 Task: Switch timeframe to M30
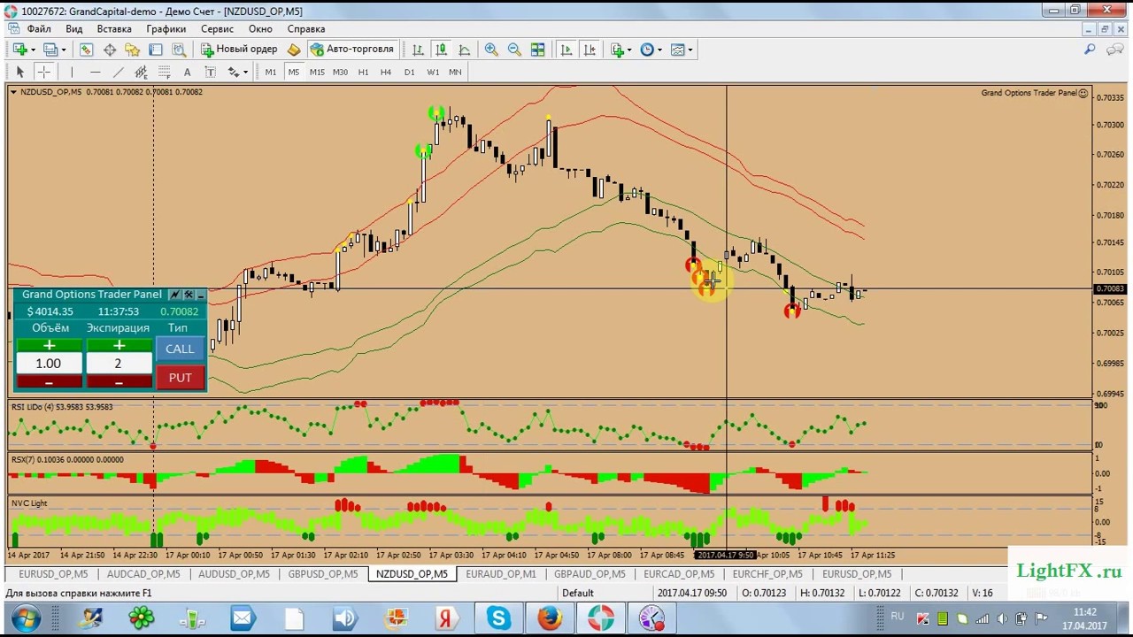click(340, 72)
